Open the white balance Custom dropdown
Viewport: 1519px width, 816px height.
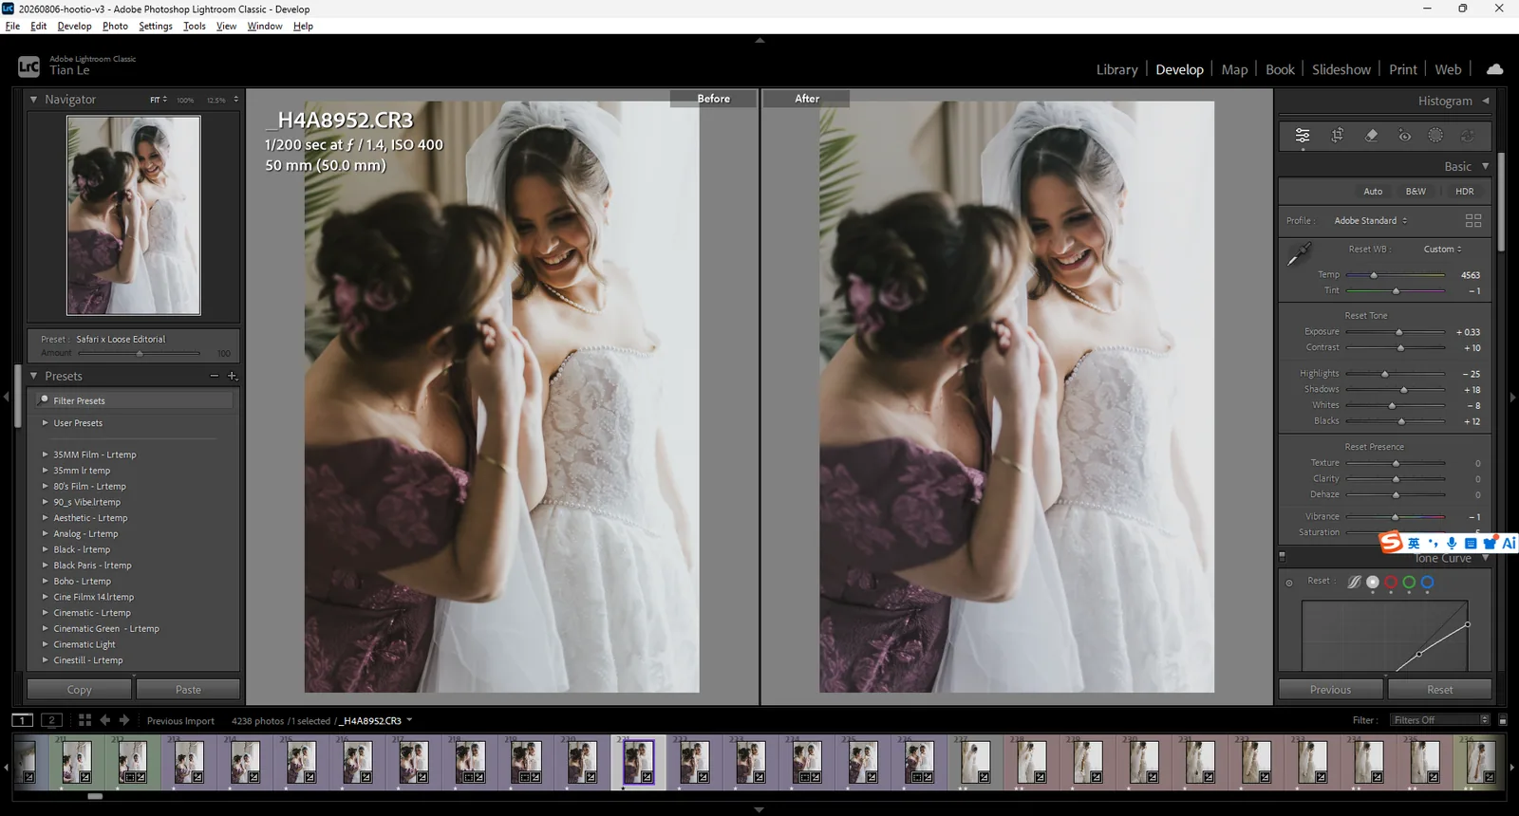coord(1443,250)
